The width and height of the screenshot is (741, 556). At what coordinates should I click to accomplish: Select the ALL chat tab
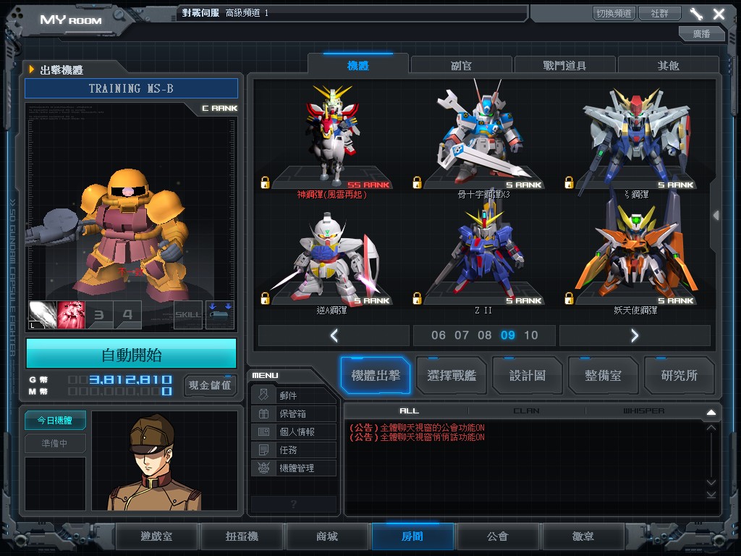tap(410, 411)
